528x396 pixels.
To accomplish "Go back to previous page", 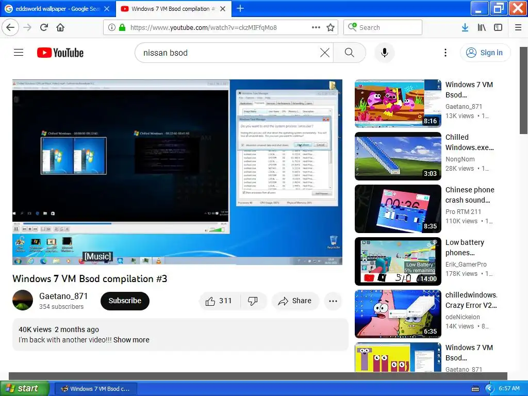I will click(10, 27).
